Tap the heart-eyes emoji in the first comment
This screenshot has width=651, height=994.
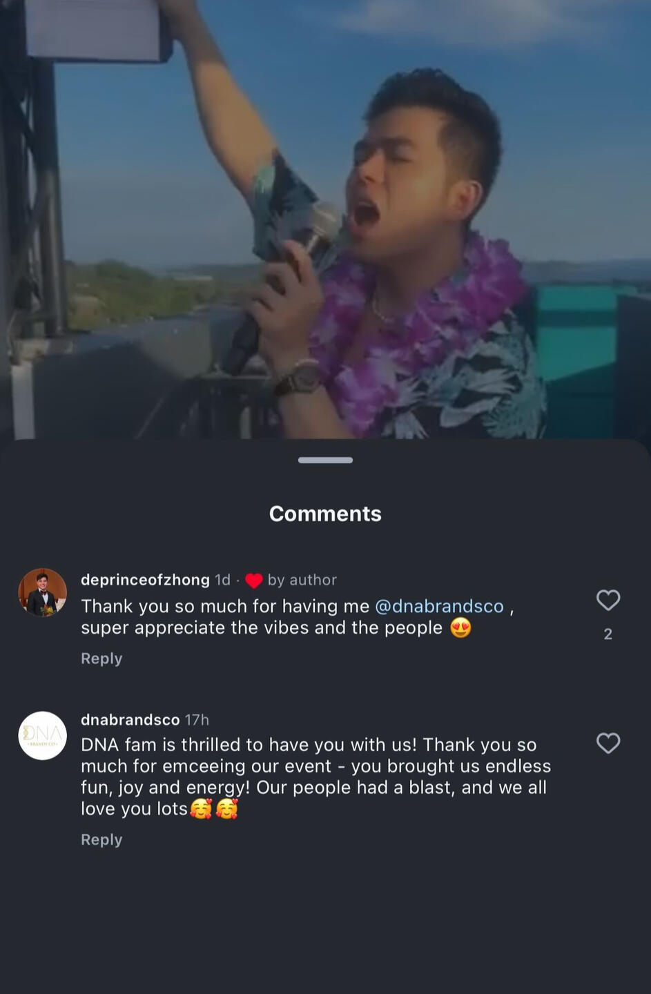point(460,628)
